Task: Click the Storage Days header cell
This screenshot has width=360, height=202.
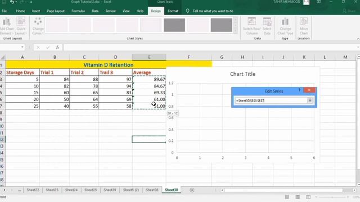Action: click(22, 72)
